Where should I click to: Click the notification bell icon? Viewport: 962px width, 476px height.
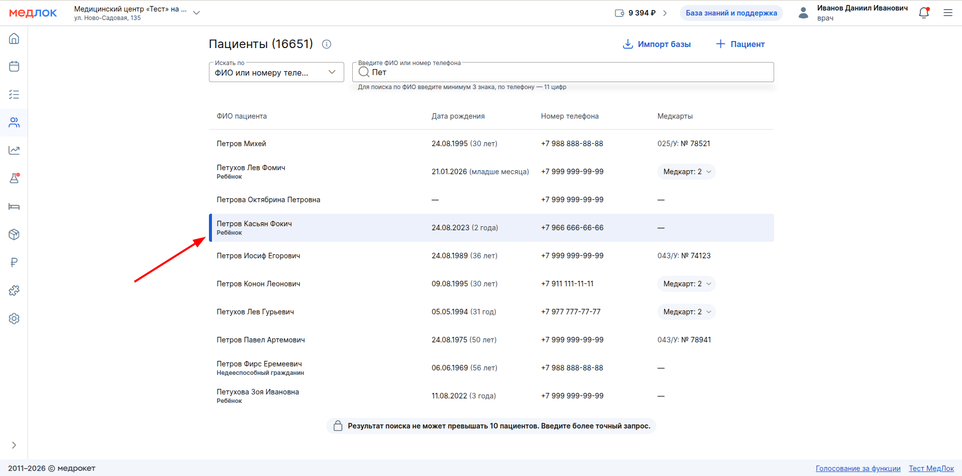[x=924, y=13]
